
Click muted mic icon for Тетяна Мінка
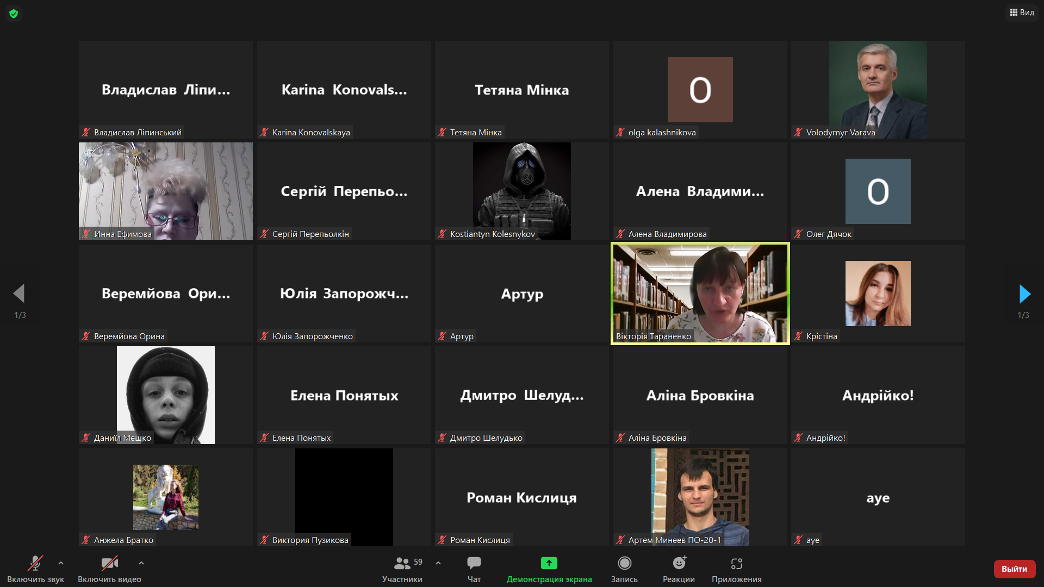[442, 132]
